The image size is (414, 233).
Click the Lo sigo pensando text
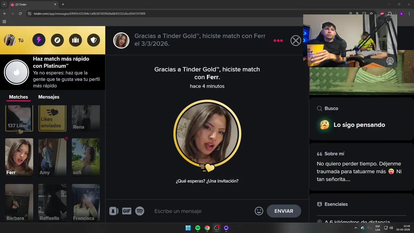tap(359, 125)
